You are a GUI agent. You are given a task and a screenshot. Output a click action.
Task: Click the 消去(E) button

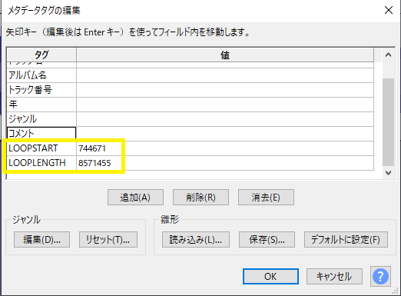point(266,198)
